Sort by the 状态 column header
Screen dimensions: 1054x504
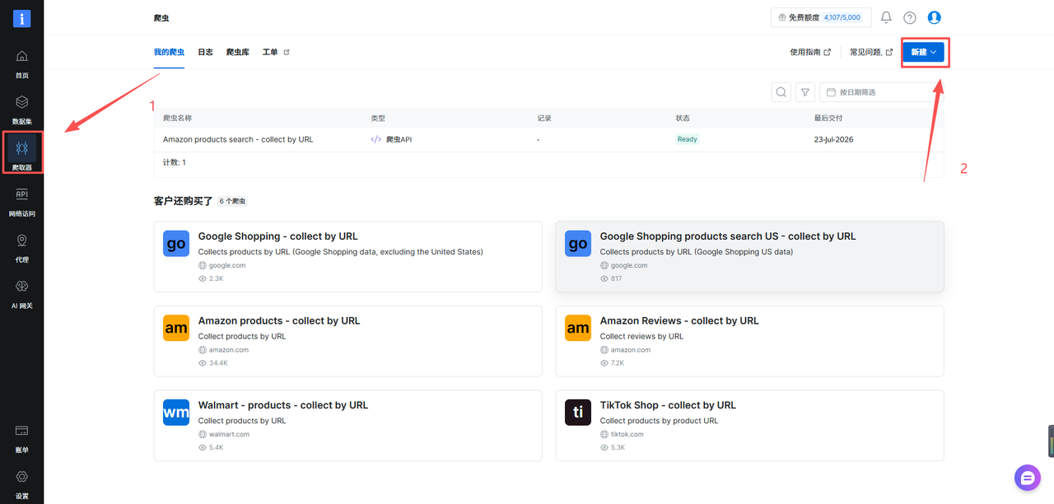coord(683,119)
